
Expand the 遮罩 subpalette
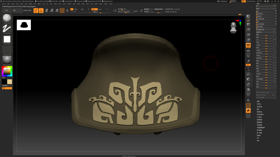pyautogui.click(x=258, y=101)
